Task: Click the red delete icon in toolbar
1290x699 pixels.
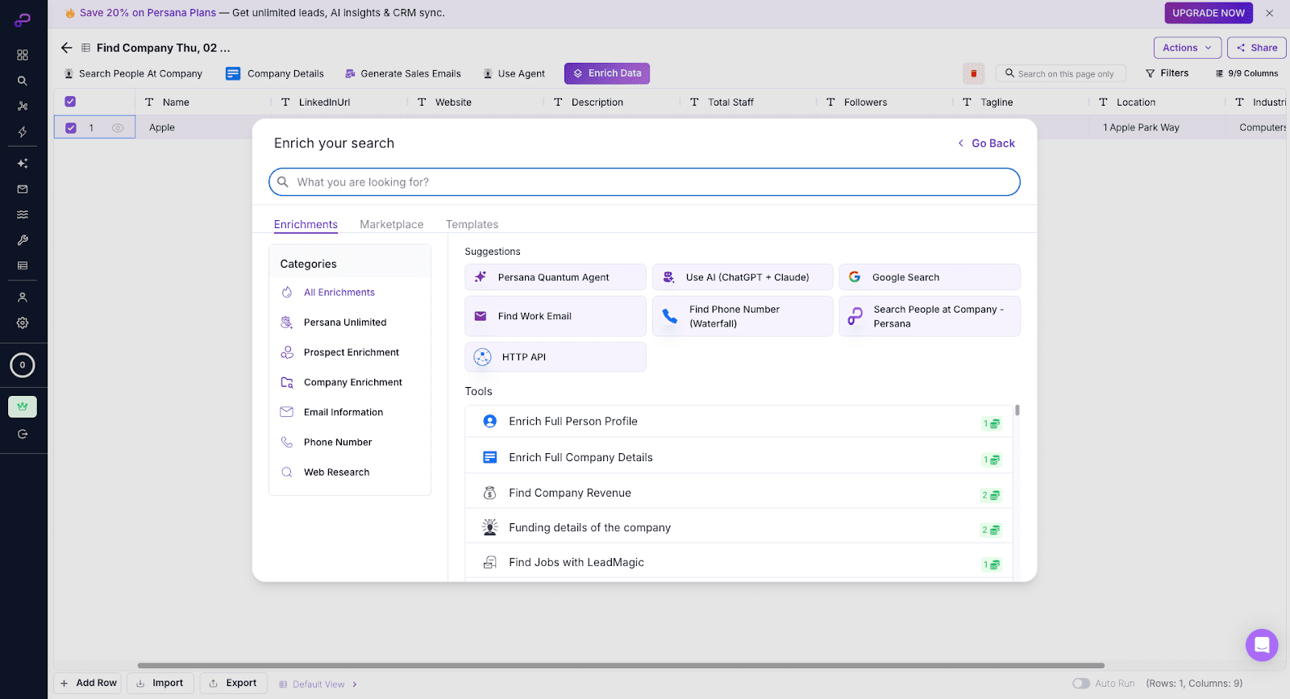Action: point(973,73)
